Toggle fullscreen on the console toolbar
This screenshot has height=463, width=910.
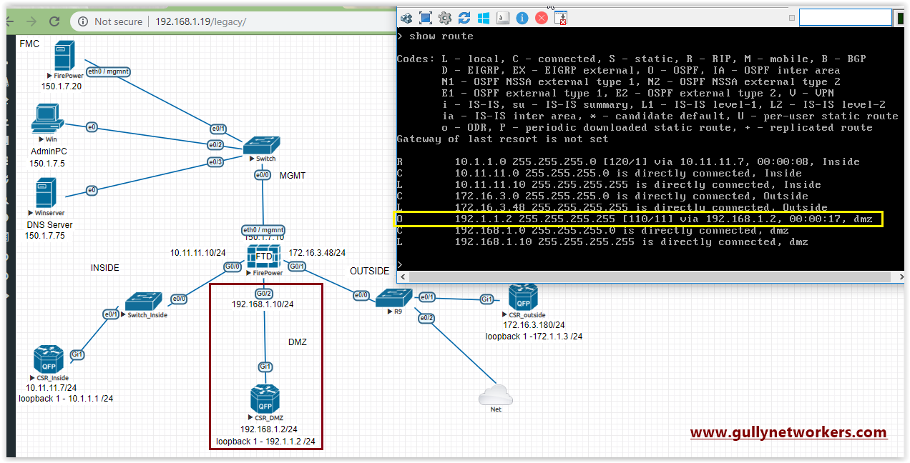tap(426, 17)
